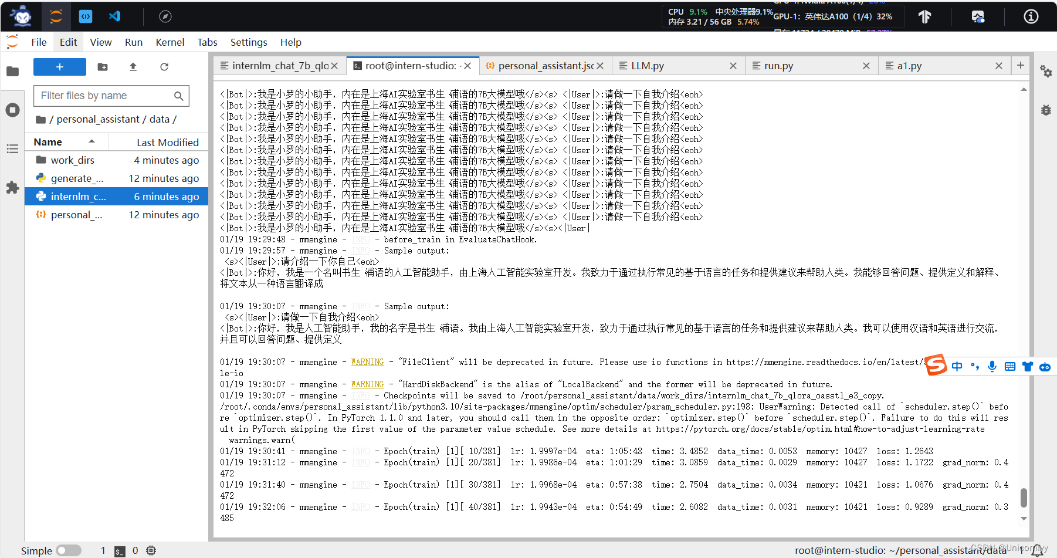Close the root@intern-studio terminal tab
This screenshot has width=1057, height=558.
point(467,66)
